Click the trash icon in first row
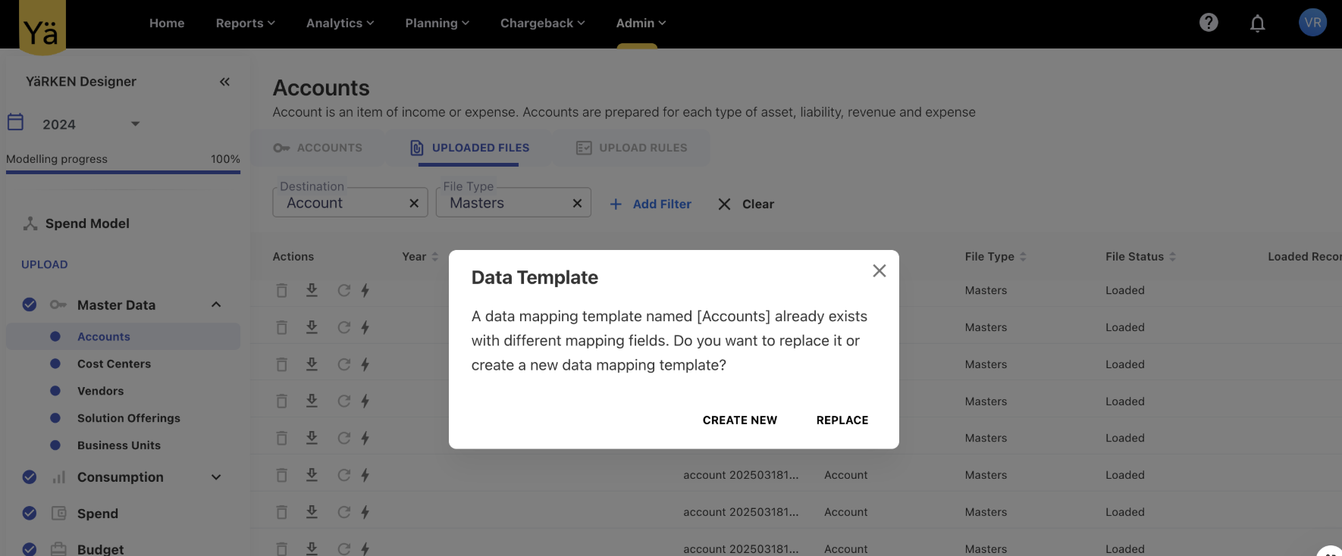1342x556 pixels. coord(281,291)
